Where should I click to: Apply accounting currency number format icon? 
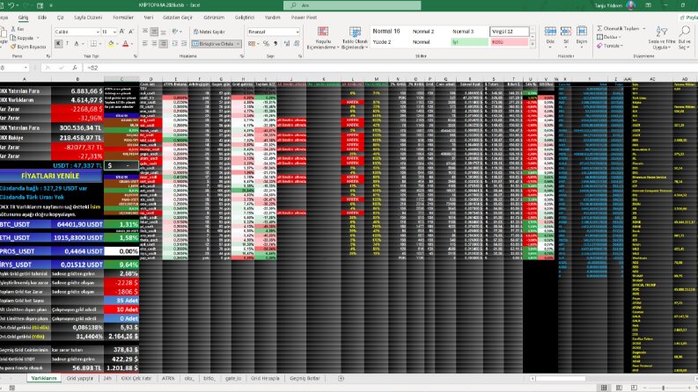pyautogui.click(x=252, y=44)
